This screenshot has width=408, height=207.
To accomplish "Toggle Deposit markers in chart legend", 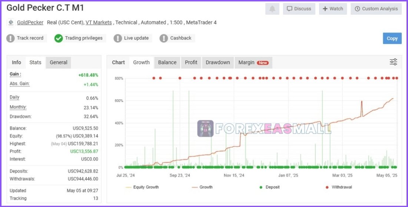I will coord(270,187).
